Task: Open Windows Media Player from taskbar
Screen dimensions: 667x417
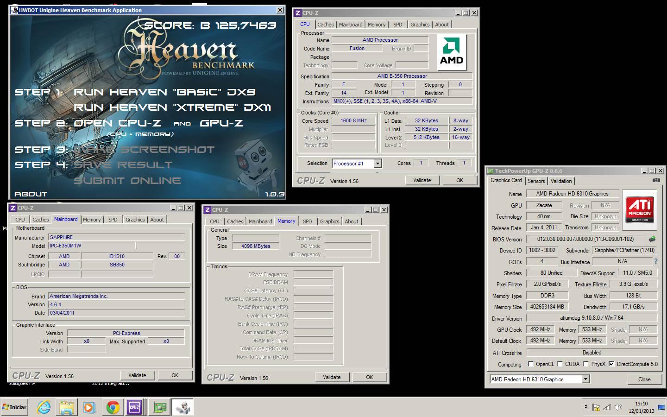Action: pos(89,407)
